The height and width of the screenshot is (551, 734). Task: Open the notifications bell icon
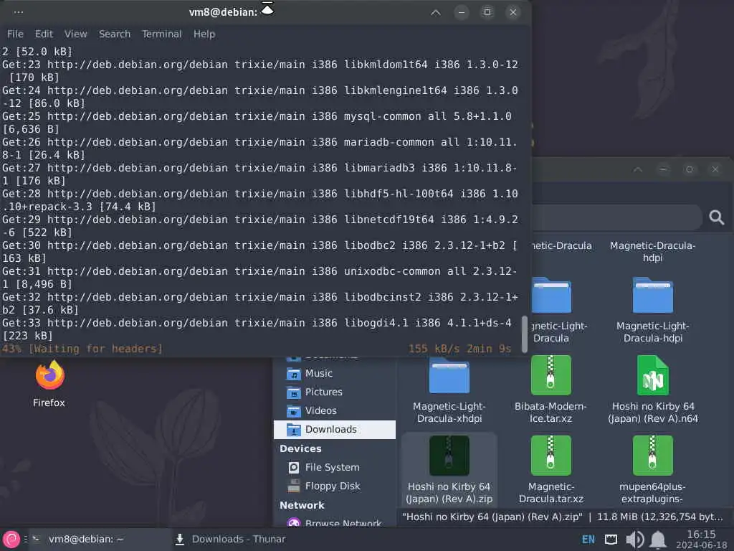tap(658, 540)
